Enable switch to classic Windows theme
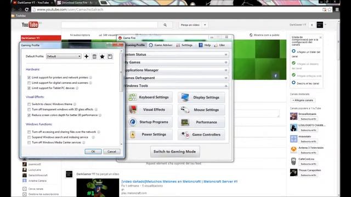351x197 pixels. (29, 105)
